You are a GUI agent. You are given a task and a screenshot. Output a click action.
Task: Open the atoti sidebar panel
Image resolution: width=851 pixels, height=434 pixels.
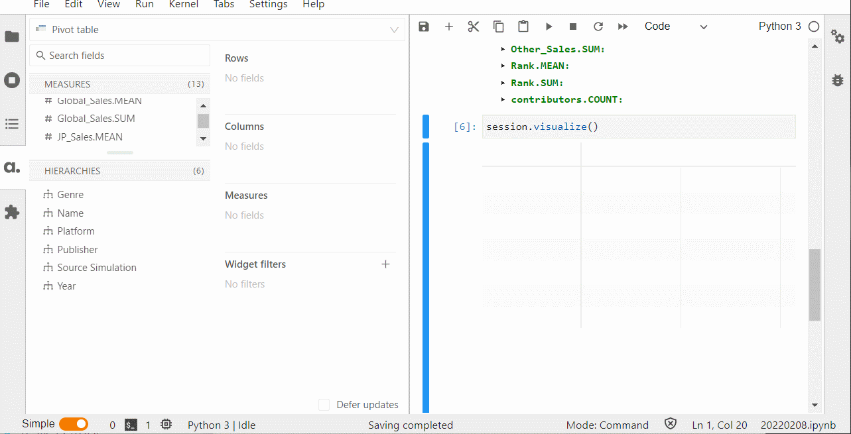(12, 167)
